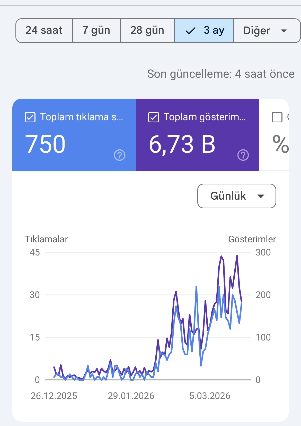Click the highest purple impressions peak
The image size is (301, 426).
tap(237, 256)
